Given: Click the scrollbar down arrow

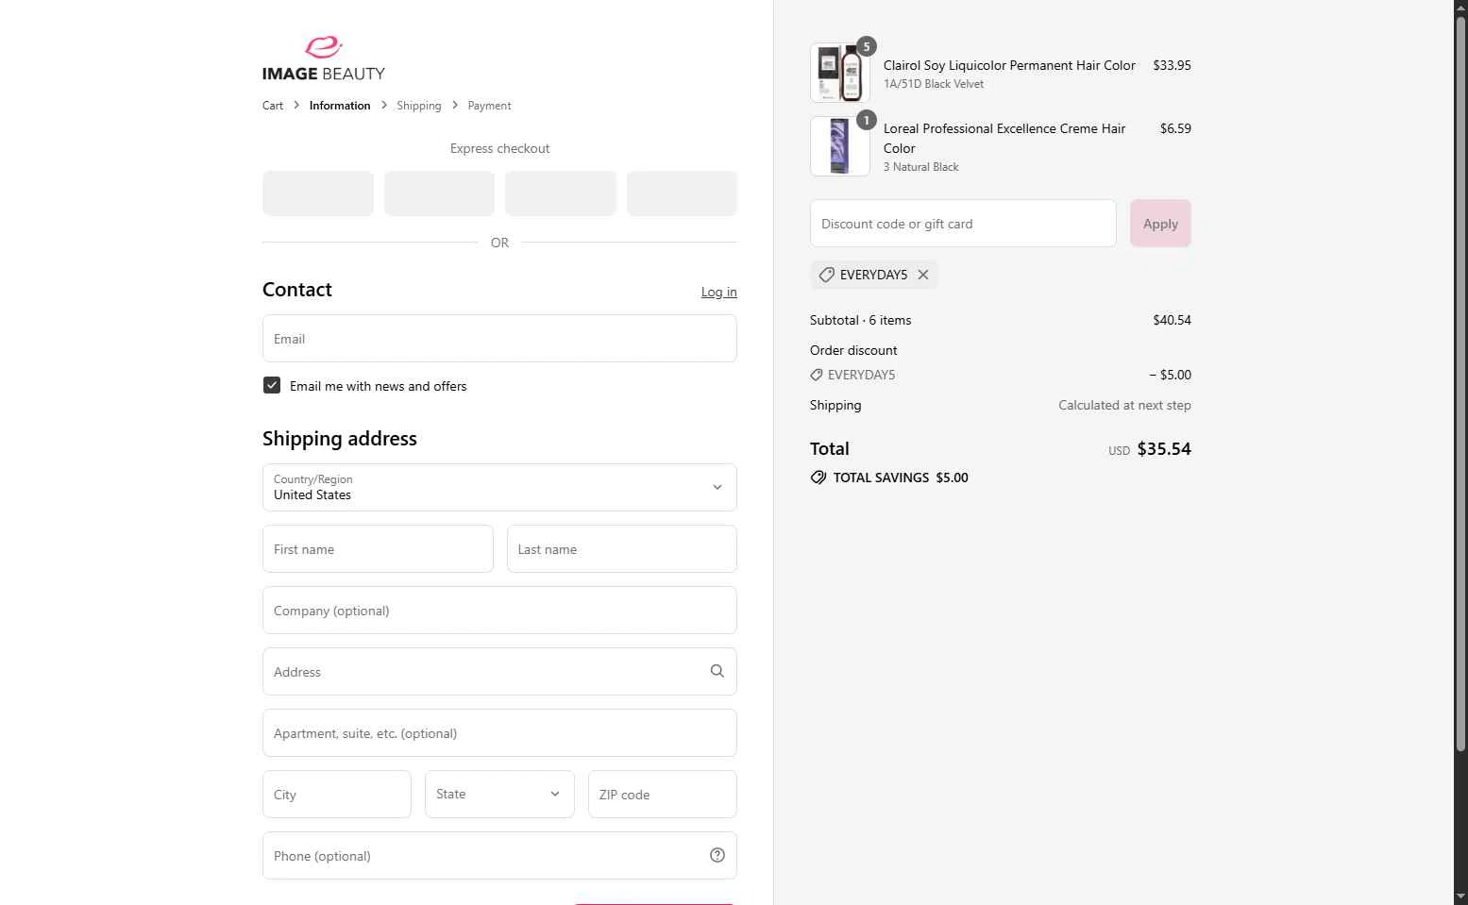Looking at the screenshot, I should tap(1460, 897).
